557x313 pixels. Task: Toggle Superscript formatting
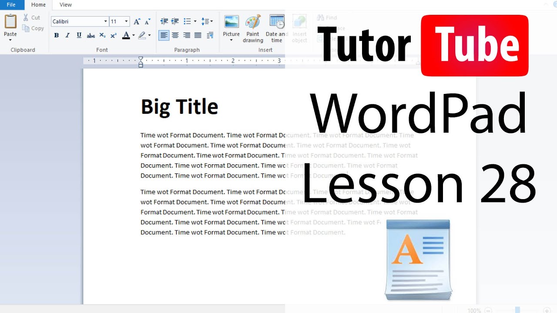(114, 36)
